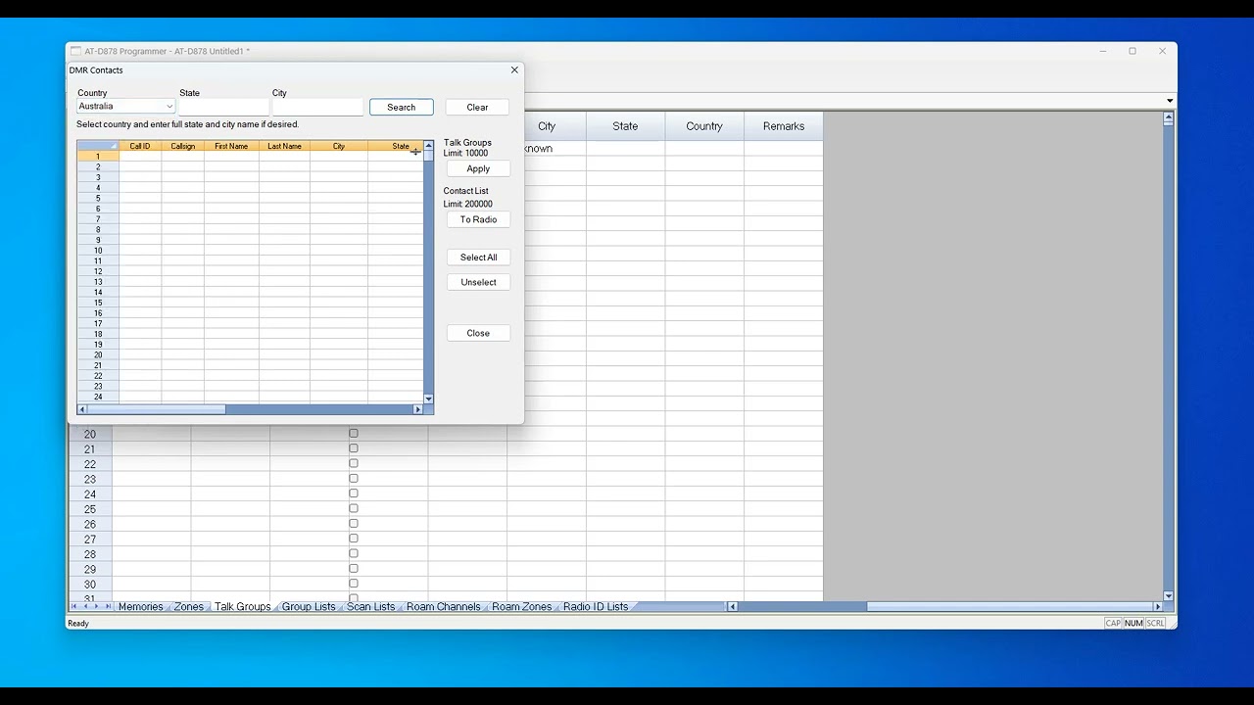
Task: Click the select-all corner of the DMR Contacts grid
Action: (x=98, y=146)
